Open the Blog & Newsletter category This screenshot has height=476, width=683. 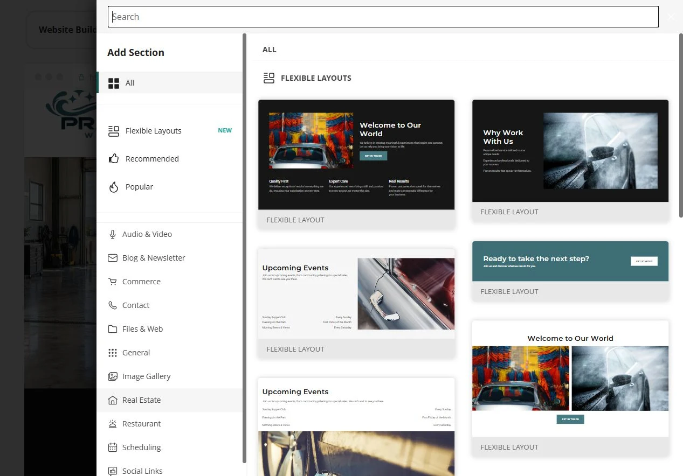pos(170,258)
